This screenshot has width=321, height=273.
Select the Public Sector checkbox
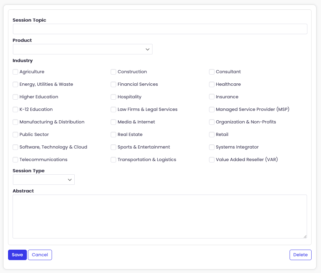(x=15, y=135)
